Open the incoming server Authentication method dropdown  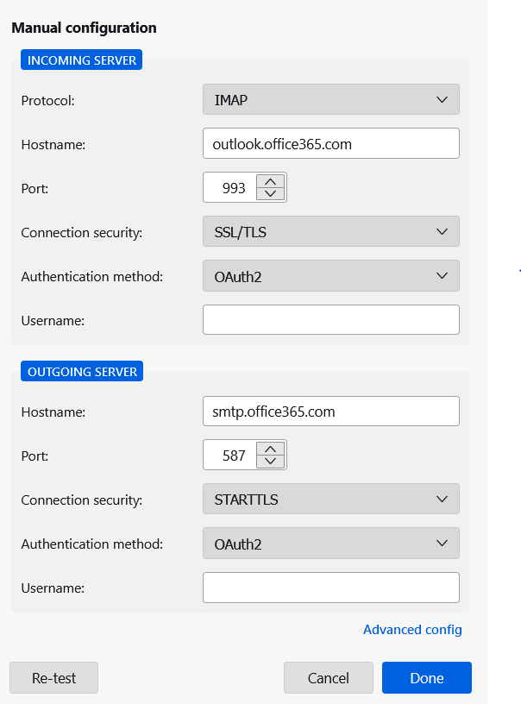pos(330,276)
